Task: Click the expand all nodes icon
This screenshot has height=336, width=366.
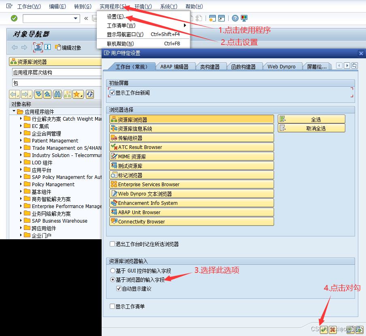Action: 39,94
